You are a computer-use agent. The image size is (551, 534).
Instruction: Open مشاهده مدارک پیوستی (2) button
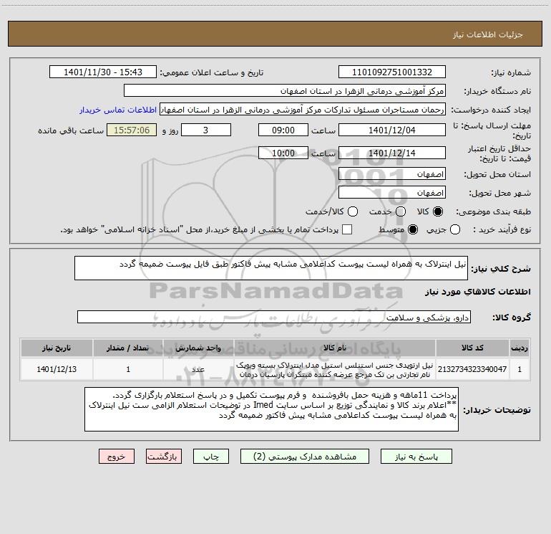[x=304, y=457]
